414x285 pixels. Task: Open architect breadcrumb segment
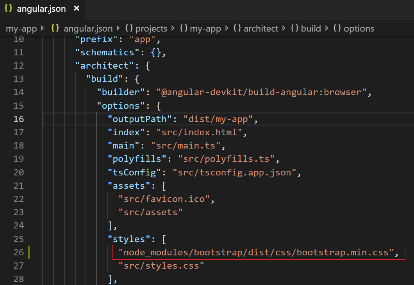[261, 28]
